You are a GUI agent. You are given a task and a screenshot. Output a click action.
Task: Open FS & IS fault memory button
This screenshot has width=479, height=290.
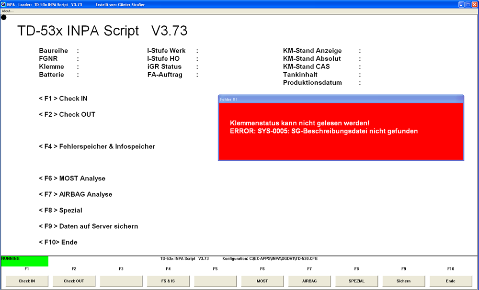point(168,281)
